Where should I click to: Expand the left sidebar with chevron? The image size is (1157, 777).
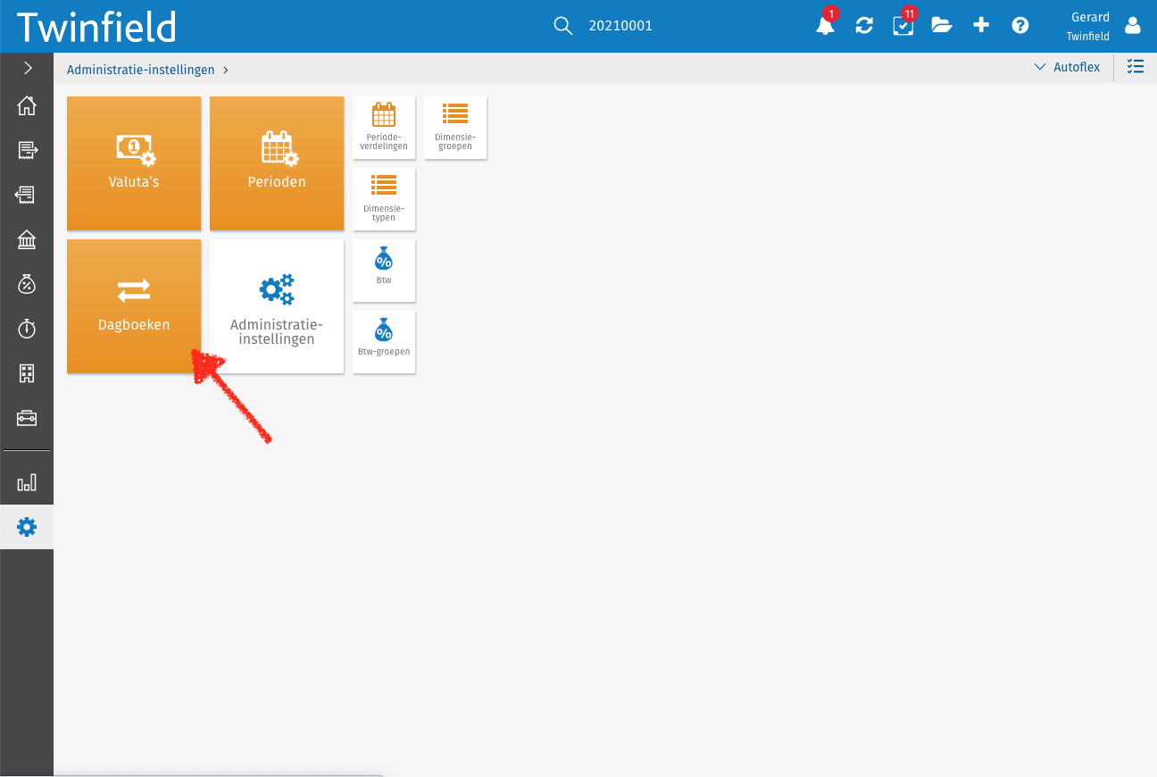pos(27,68)
